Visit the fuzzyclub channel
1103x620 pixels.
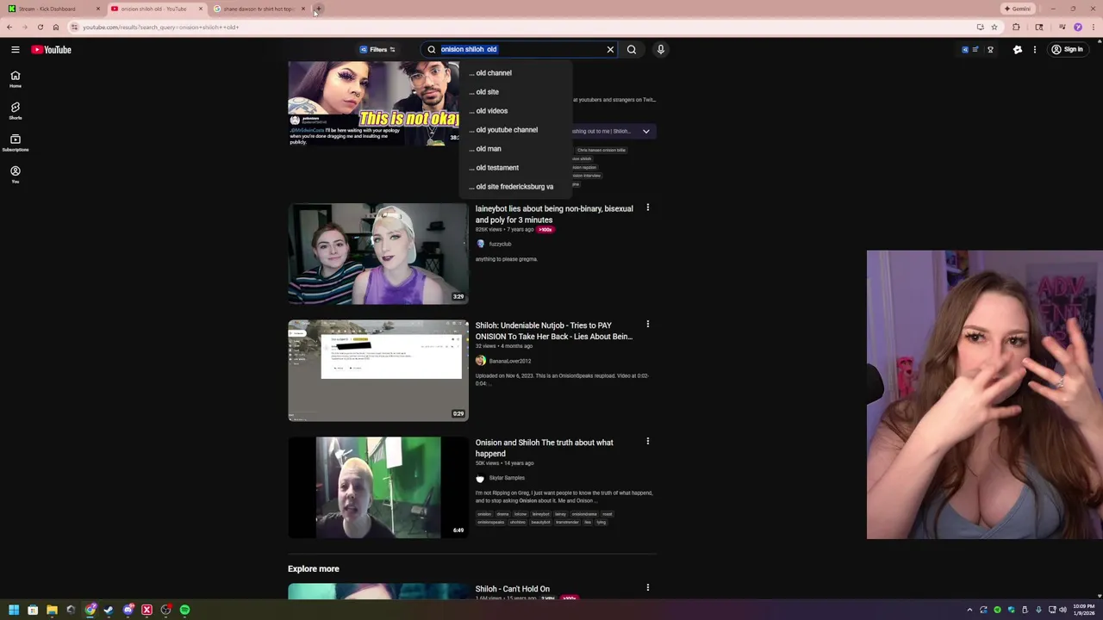[x=500, y=244]
